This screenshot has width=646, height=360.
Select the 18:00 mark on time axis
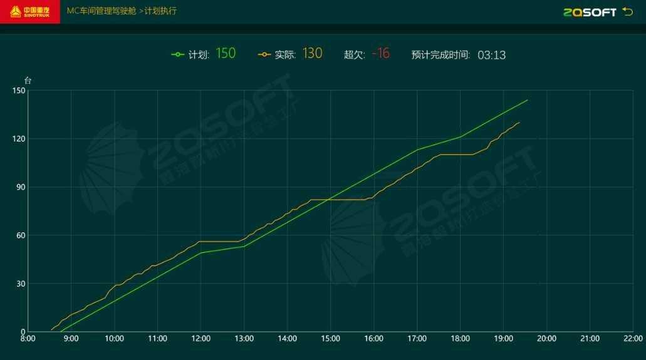pyautogui.click(x=461, y=339)
